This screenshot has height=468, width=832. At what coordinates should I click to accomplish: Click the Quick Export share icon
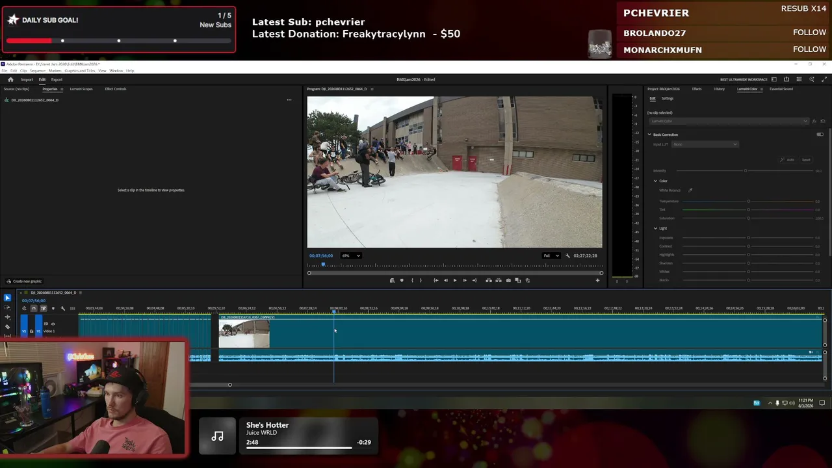click(x=786, y=79)
